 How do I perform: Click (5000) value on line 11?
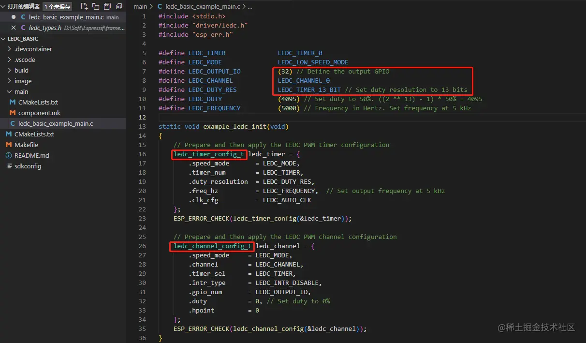[x=289, y=108]
